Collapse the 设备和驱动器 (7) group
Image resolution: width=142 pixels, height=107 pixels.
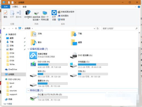tap(28, 49)
